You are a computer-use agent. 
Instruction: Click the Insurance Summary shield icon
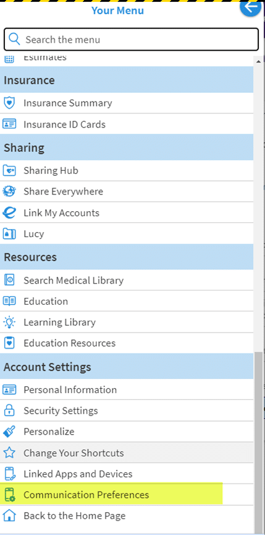tap(9, 103)
